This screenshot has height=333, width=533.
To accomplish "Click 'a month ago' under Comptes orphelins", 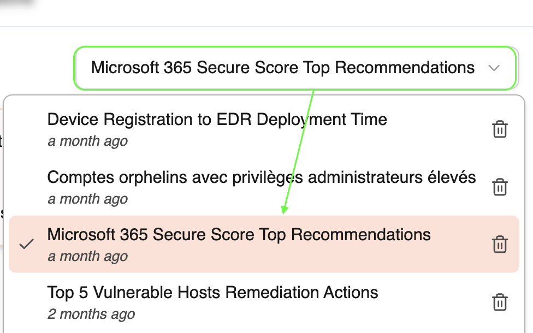I will 88,199.
